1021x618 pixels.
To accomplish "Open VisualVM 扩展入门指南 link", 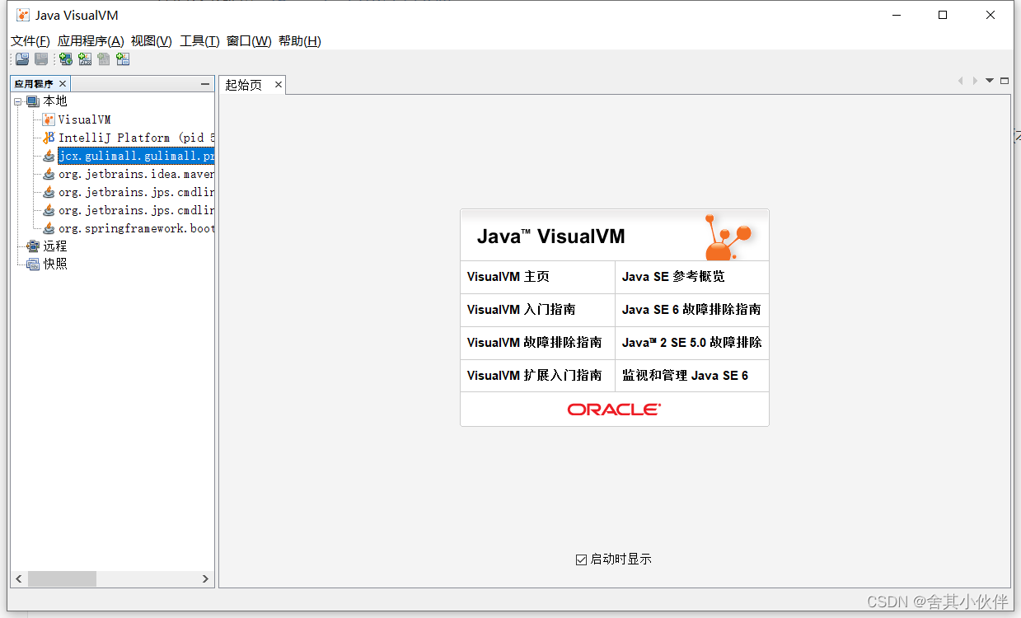I will 535,375.
